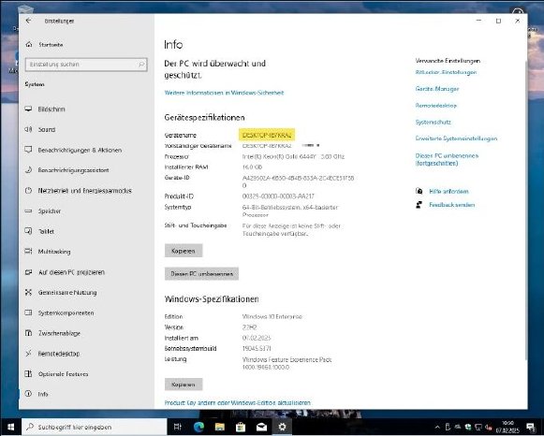Open Erweiterte Systemeinstellungen link

[x=456, y=138]
